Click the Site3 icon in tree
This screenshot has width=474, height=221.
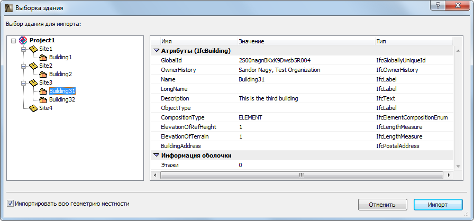pos(33,82)
